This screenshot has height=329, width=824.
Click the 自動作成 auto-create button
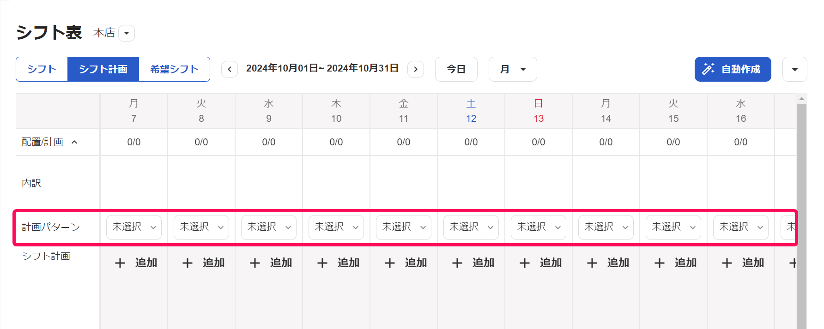(x=733, y=69)
